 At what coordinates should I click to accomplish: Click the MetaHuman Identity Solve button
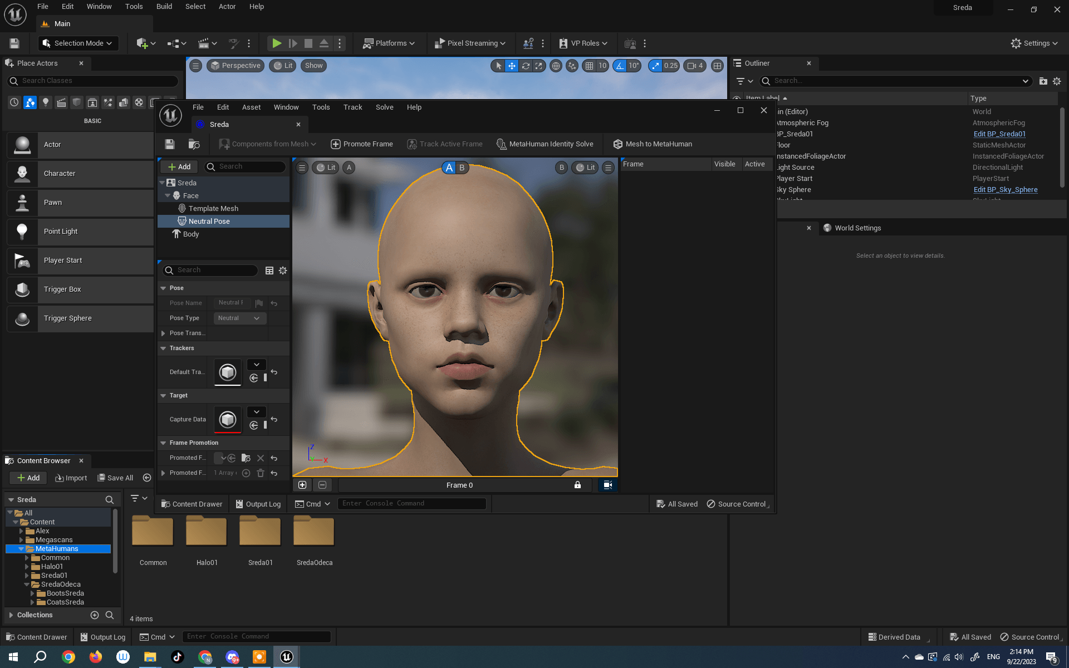pos(546,144)
